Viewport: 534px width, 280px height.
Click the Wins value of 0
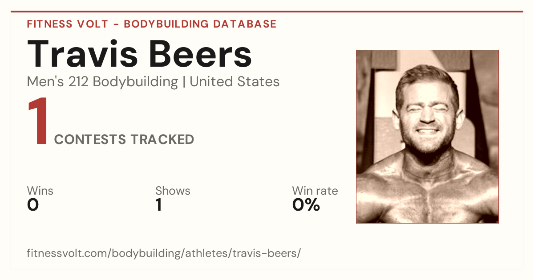(33, 205)
